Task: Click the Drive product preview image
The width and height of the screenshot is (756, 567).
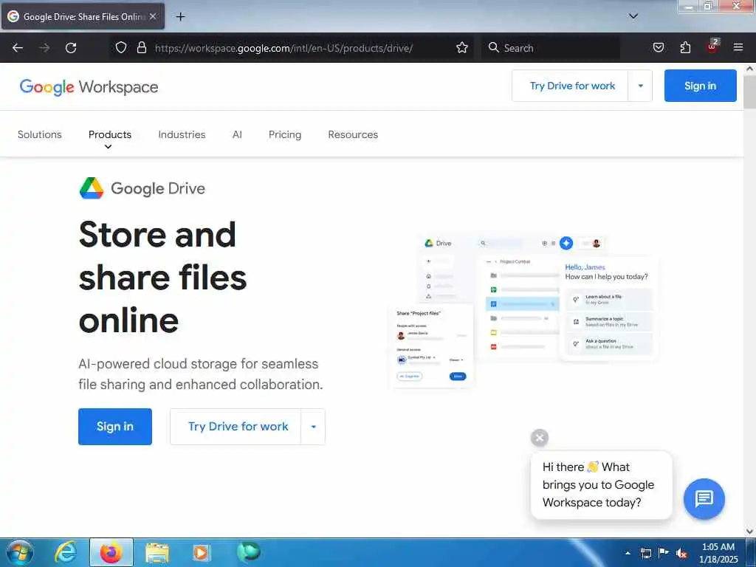Action: point(523,311)
